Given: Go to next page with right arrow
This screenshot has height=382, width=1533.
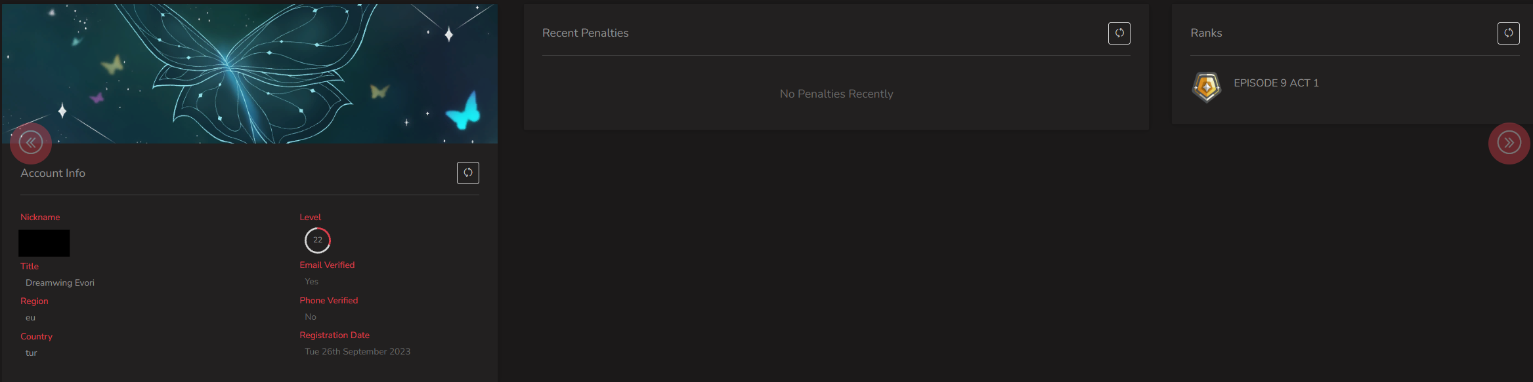Looking at the screenshot, I should click(1509, 143).
